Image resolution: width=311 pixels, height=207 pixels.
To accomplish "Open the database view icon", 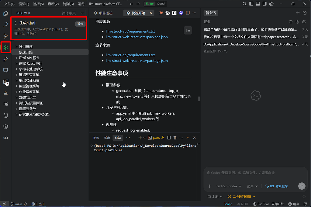I will point(5,115).
